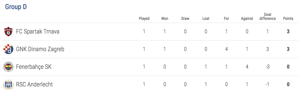Click the Lost column header
The image size is (301, 92).
click(206, 19)
